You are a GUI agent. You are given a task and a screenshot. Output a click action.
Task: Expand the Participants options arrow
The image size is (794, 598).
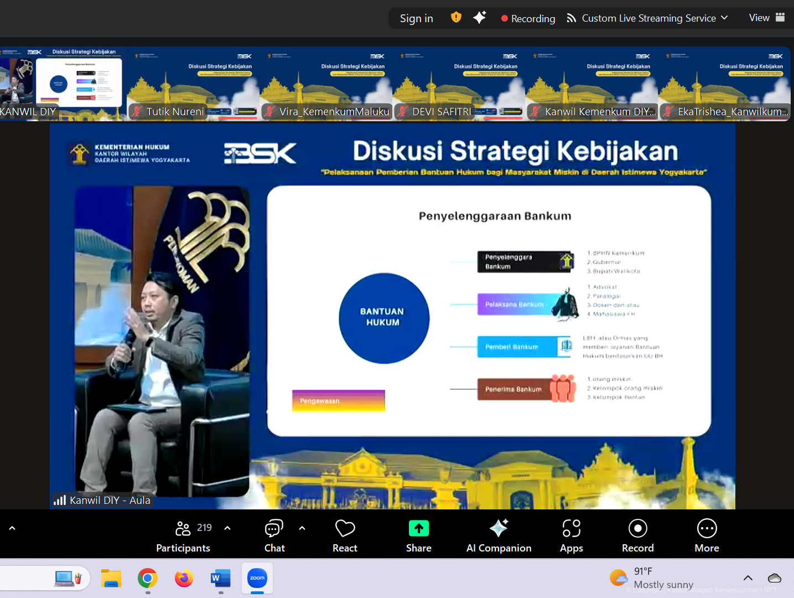227,528
